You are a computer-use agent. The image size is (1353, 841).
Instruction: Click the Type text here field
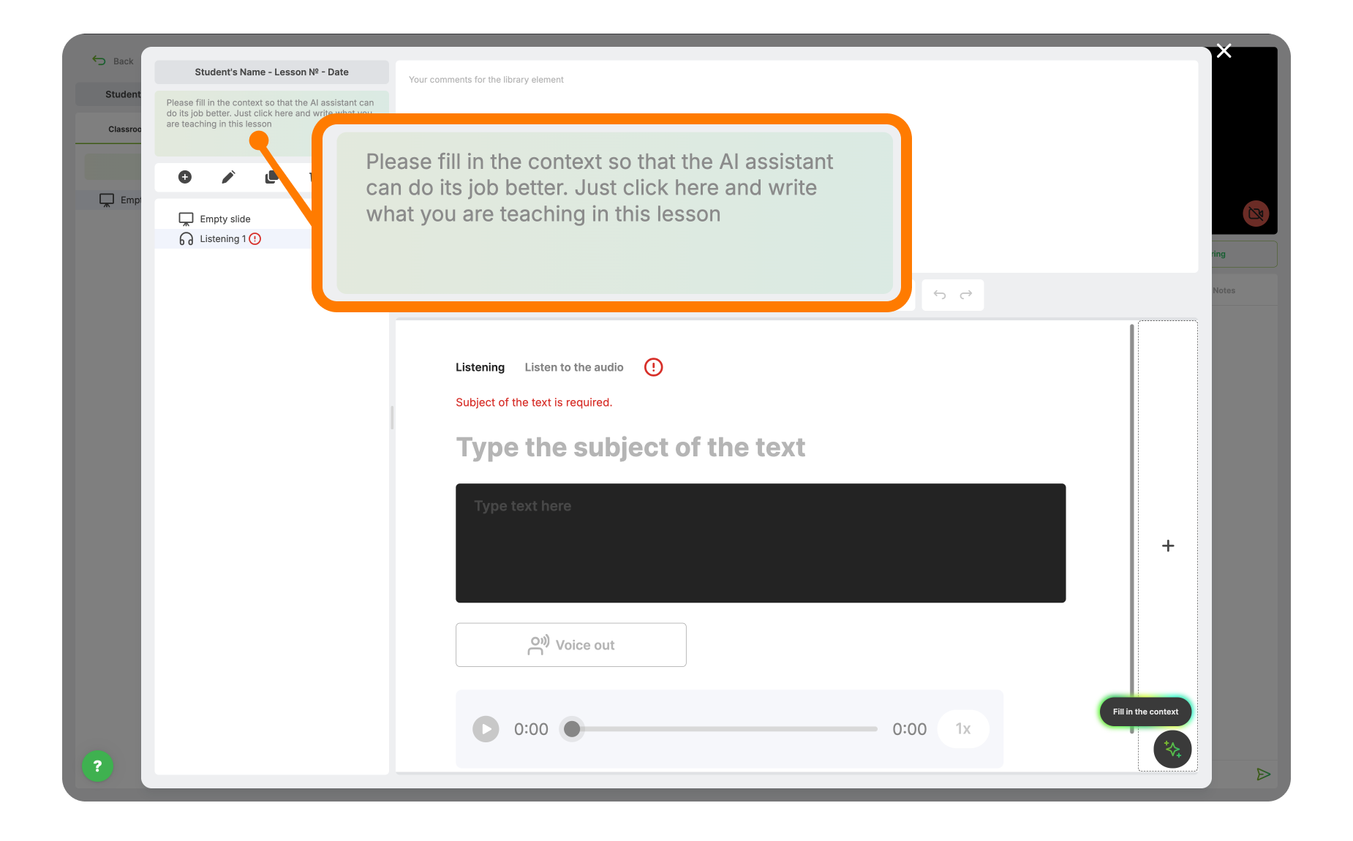pos(761,543)
